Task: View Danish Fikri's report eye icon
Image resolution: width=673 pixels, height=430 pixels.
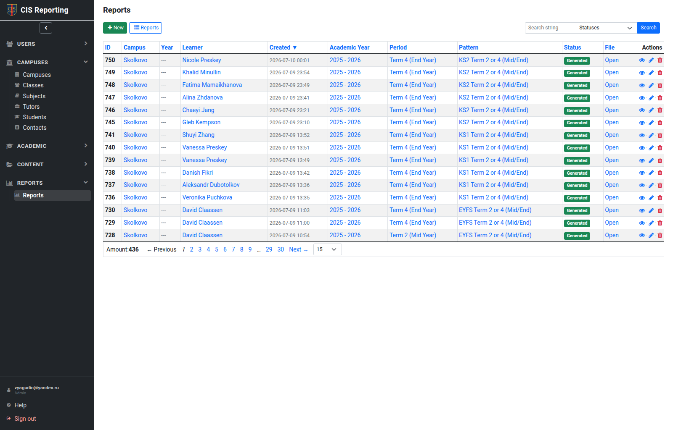Action: pyautogui.click(x=642, y=173)
